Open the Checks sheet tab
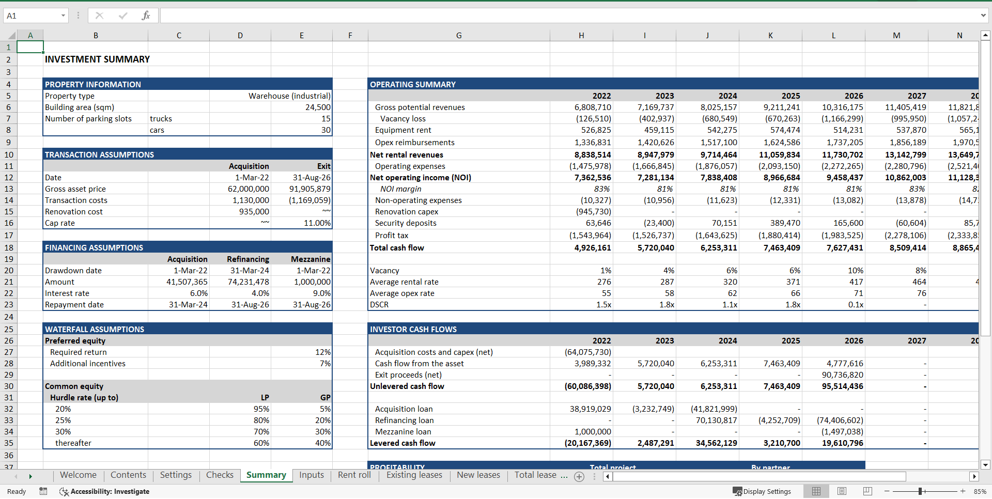Image resolution: width=992 pixels, height=499 pixels. point(220,475)
